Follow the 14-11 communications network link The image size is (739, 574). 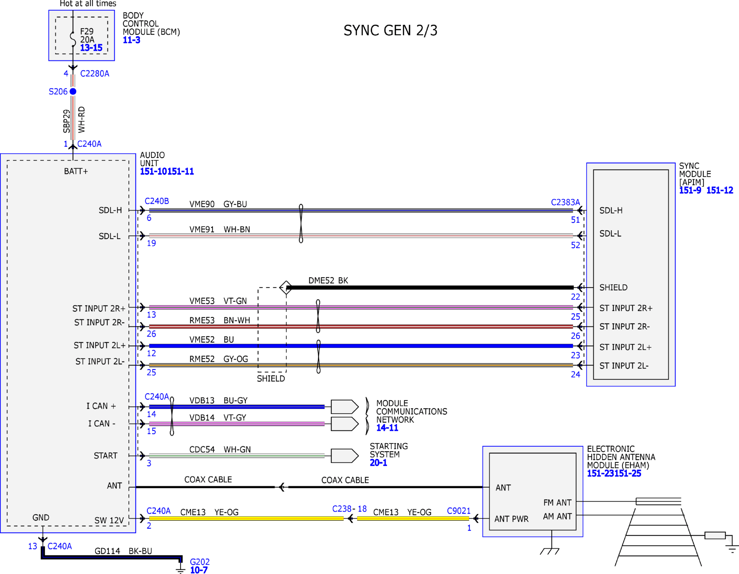387,428
